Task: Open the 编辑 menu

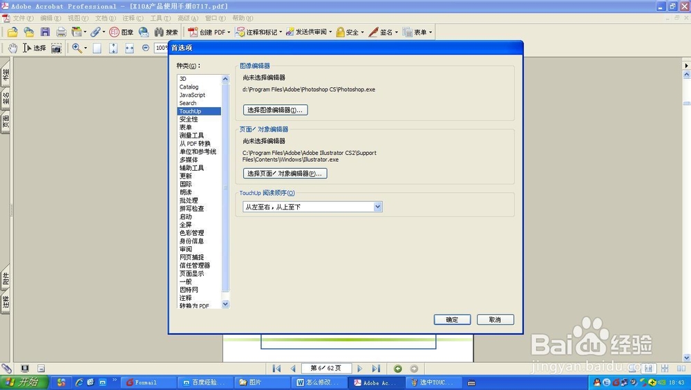Action: 50,18
